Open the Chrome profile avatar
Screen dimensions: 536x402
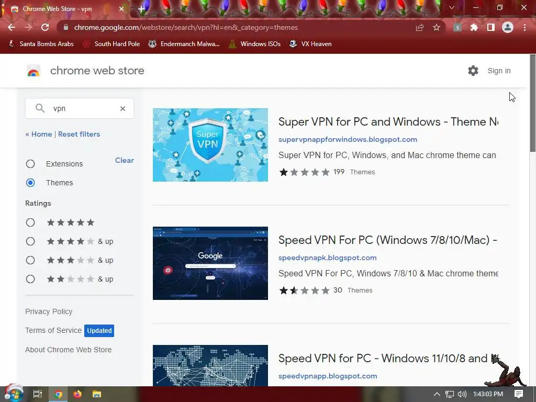click(x=508, y=27)
